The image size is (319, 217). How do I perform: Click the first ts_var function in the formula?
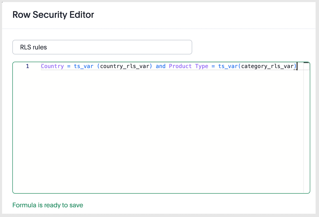click(83, 66)
